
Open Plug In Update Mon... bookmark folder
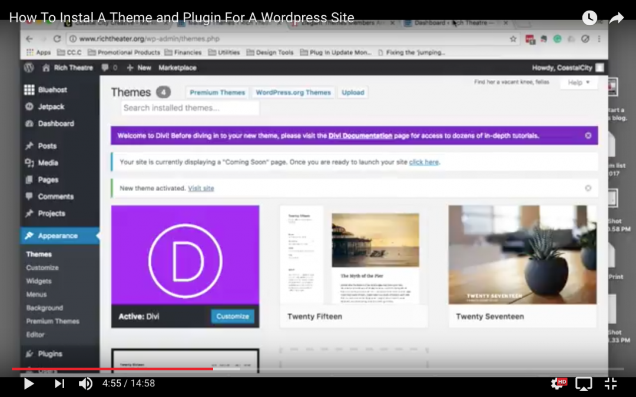point(336,52)
